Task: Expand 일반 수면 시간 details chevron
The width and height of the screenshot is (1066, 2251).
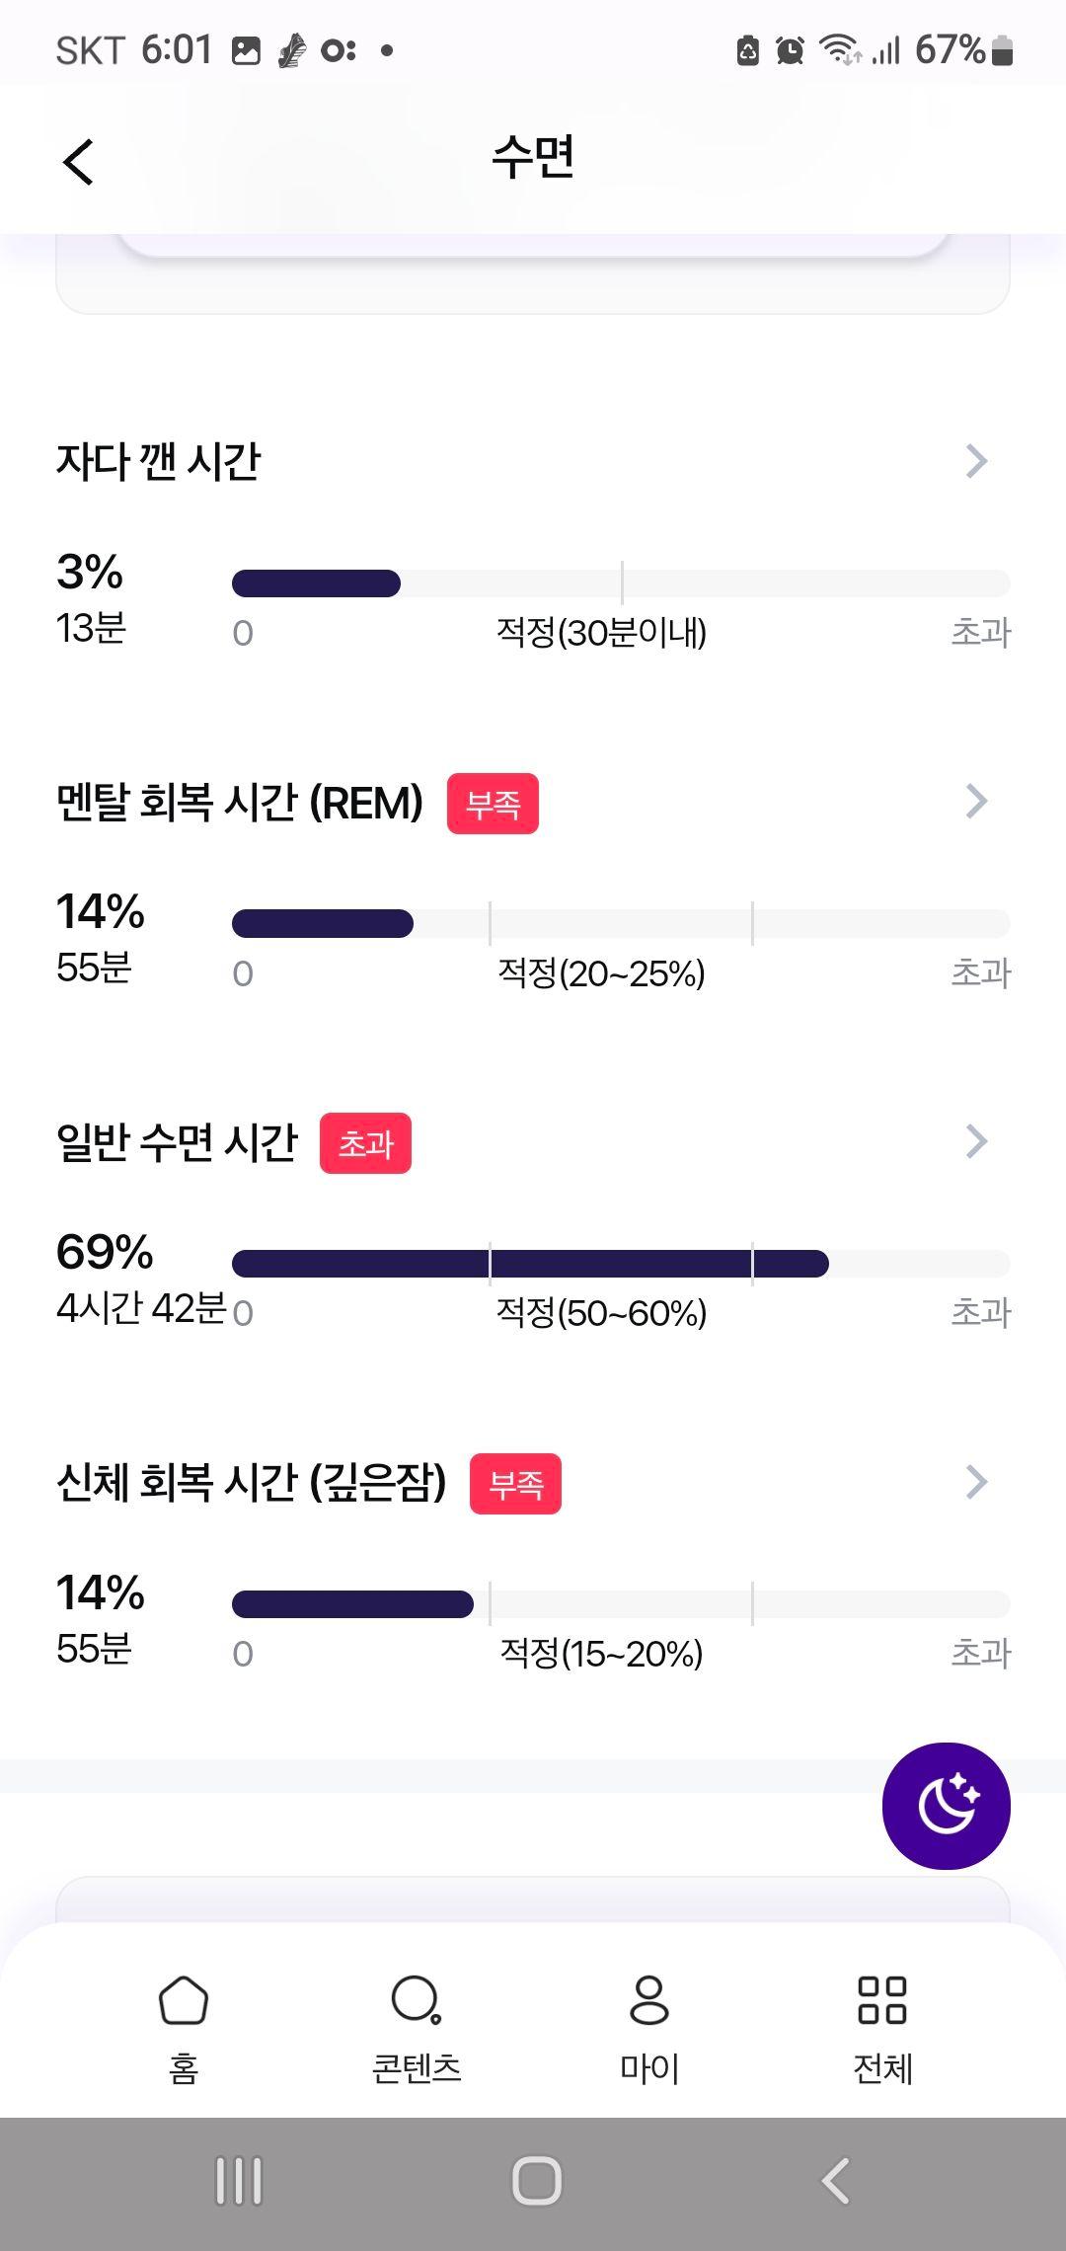Action: pos(976,1141)
